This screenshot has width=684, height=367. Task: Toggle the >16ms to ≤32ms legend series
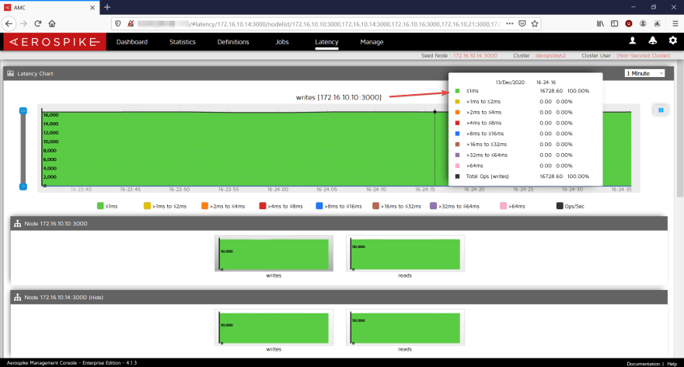[396, 206]
